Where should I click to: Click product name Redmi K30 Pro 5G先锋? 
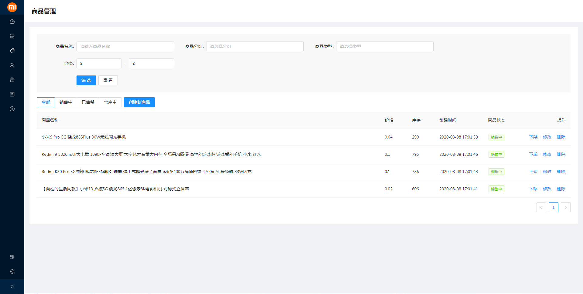tap(147, 172)
